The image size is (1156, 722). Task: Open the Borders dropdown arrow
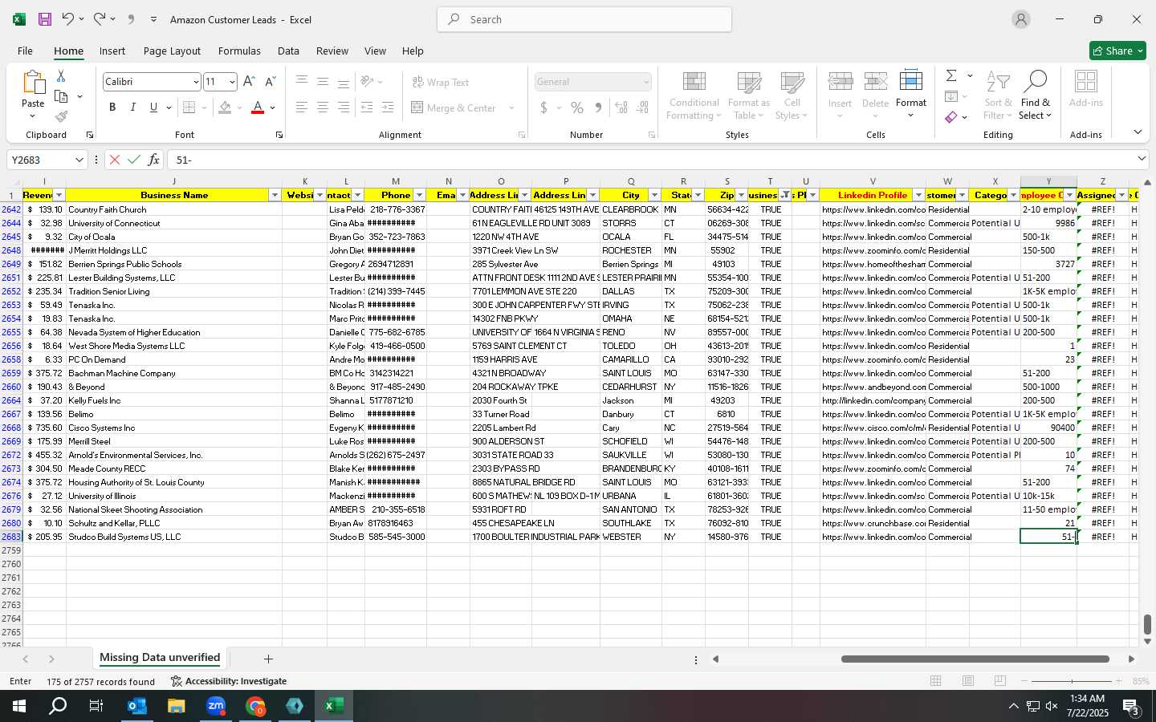pos(204,107)
